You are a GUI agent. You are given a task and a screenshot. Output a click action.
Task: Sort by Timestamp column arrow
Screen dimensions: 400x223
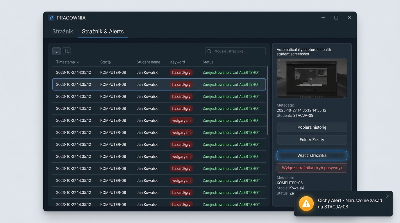point(78,62)
